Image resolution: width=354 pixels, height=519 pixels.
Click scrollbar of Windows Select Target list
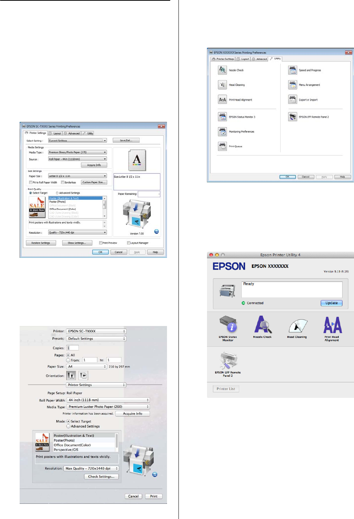(104, 207)
